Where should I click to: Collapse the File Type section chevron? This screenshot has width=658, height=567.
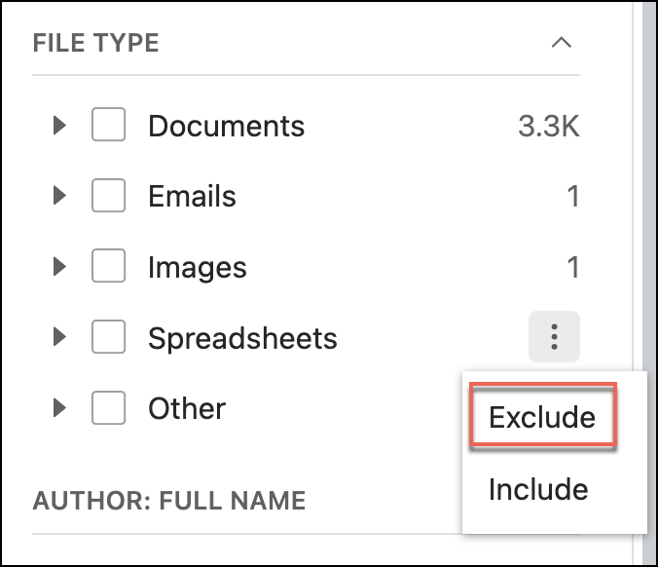point(560,43)
